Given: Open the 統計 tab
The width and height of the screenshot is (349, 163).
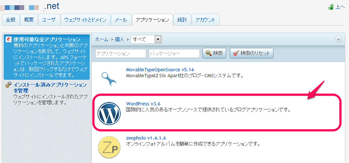Looking at the screenshot, I should click(x=182, y=20).
